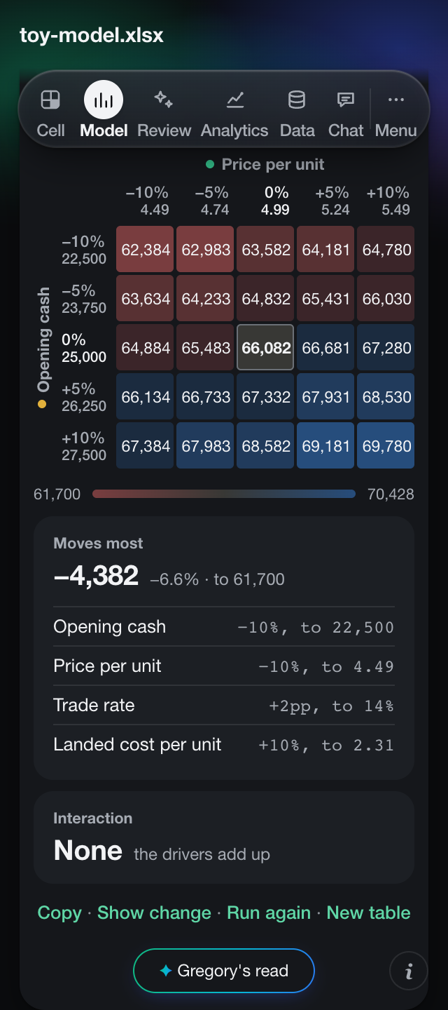Select cell 67,384 in bottom row
The width and height of the screenshot is (448, 1010).
pyautogui.click(x=146, y=445)
